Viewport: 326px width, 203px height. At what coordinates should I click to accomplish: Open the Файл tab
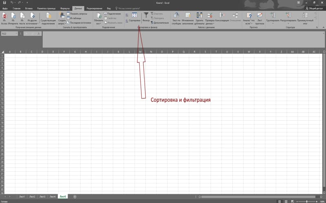[x=5, y=9]
